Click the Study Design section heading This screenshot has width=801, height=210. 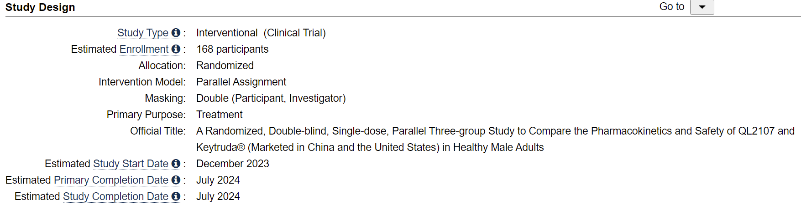point(40,7)
